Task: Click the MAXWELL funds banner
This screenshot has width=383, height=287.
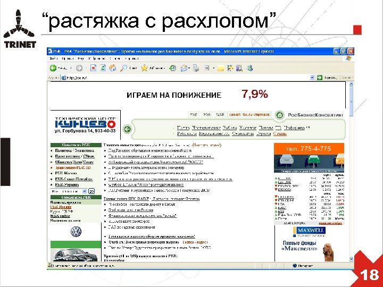Action: tap(309, 243)
